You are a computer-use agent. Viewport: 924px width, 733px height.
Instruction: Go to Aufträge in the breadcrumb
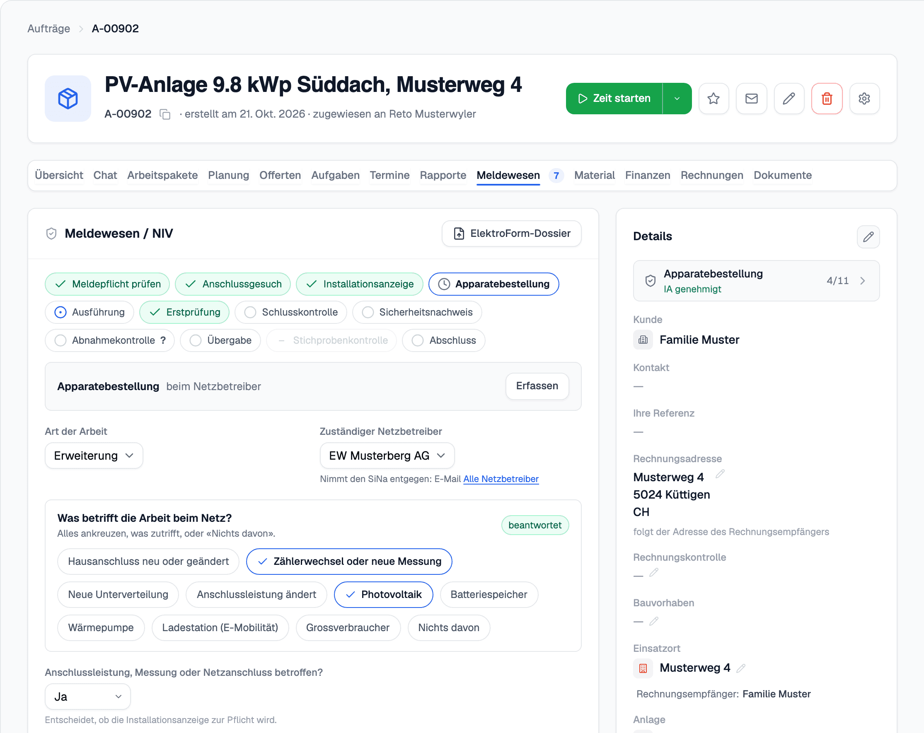pyautogui.click(x=48, y=29)
